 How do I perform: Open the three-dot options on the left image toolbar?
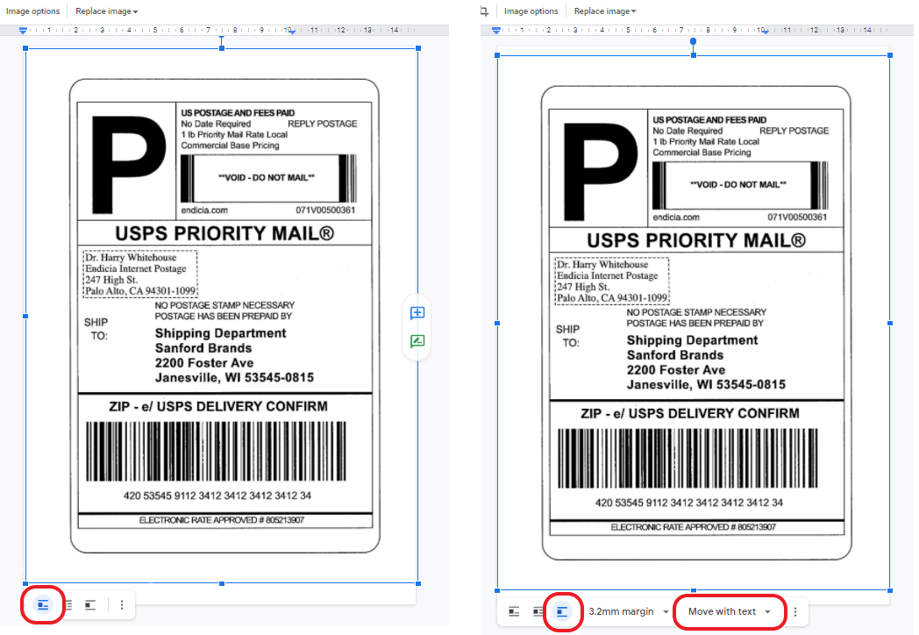click(x=121, y=604)
